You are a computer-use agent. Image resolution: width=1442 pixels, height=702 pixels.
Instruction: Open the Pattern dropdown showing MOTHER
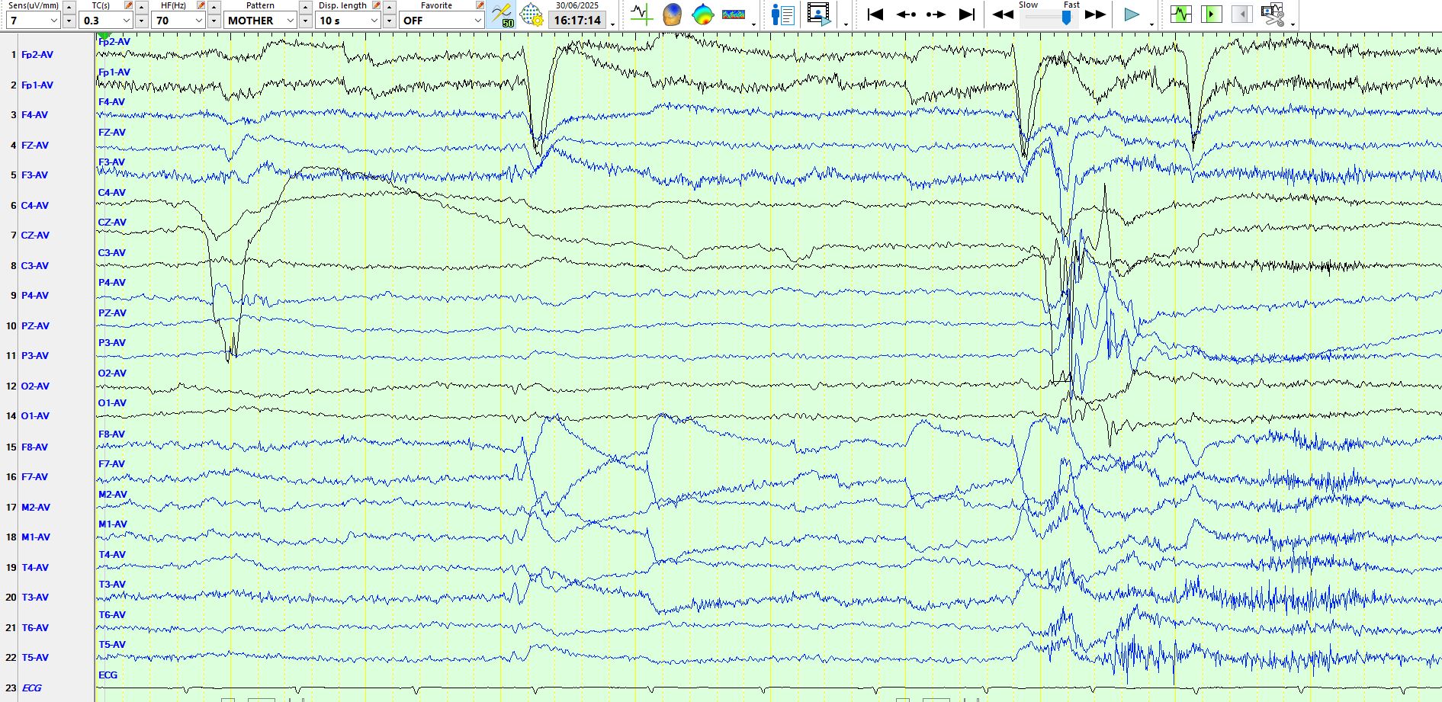260,21
